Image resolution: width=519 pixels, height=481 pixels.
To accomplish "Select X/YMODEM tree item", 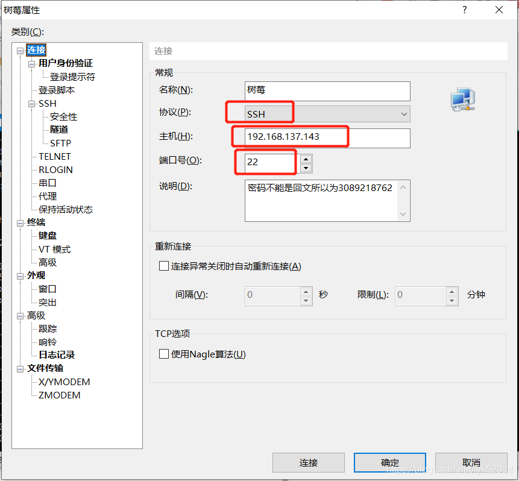I will point(64,382).
